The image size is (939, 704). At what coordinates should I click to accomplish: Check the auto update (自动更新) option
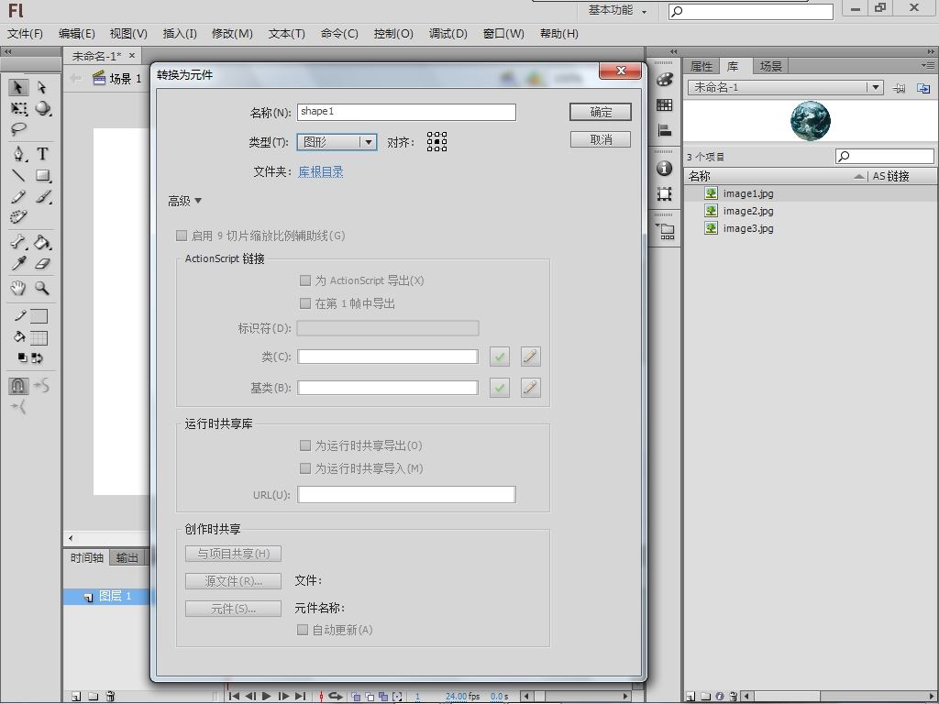click(x=303, y=629)
